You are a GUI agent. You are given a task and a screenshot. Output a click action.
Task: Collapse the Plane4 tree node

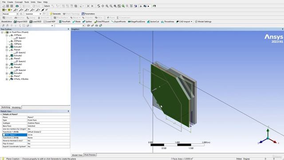point(7,50)
